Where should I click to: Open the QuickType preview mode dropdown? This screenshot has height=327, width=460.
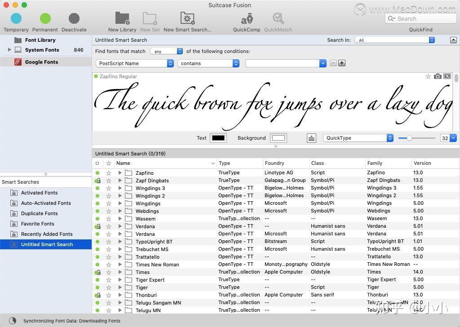coord(358,138)
